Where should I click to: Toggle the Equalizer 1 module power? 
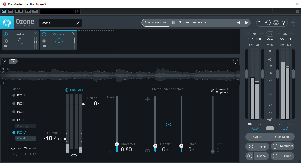(x=6, y=34)
